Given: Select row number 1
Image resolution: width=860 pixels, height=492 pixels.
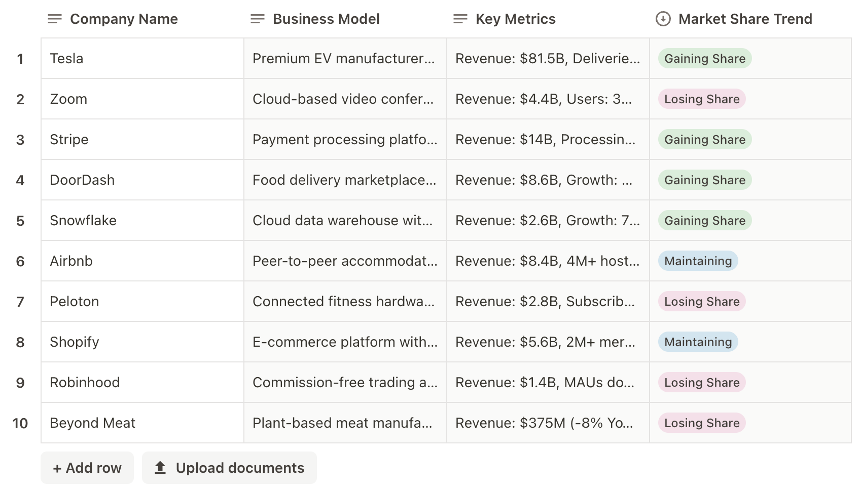Looking at the screenshot, I should pyautogui.click(x=20, y=59).
